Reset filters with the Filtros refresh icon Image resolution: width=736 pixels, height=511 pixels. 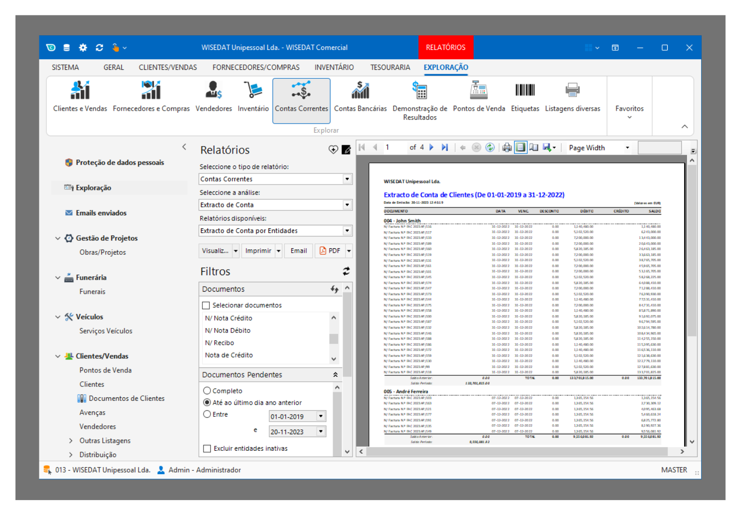tap(346, 271)
